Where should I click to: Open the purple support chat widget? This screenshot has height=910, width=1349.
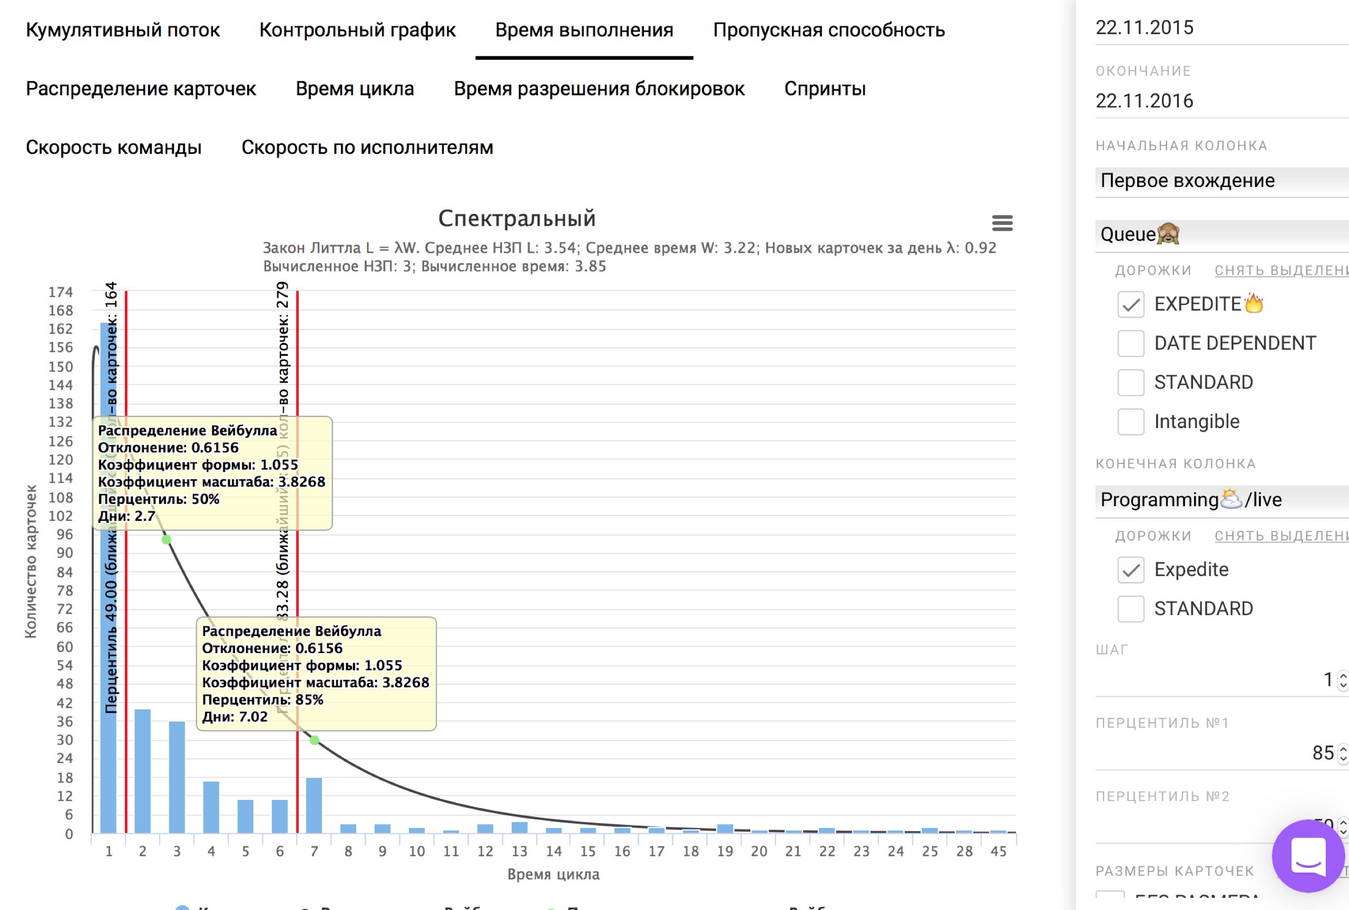[1308, 855]
